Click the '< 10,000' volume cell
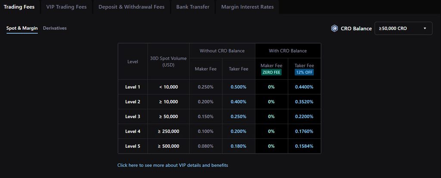The height and width of the screenshot is (178, 441). click(x=168, y=87)
